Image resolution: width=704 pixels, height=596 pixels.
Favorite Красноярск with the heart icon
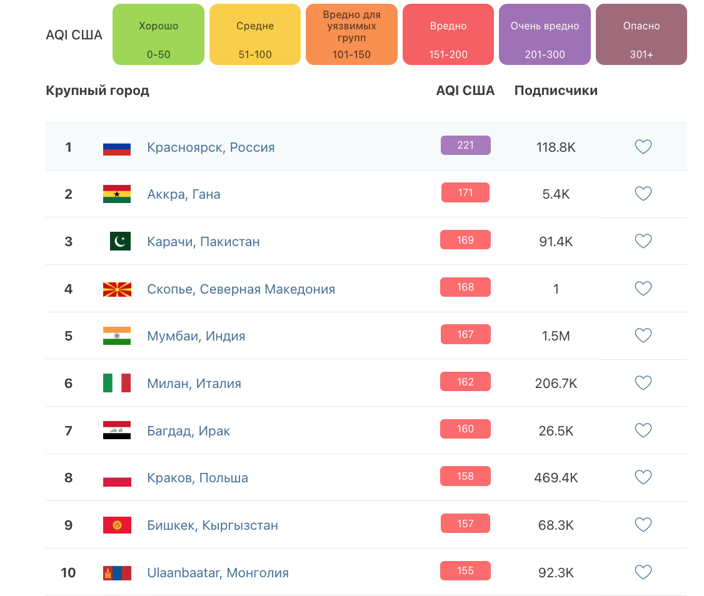[643, 147]
